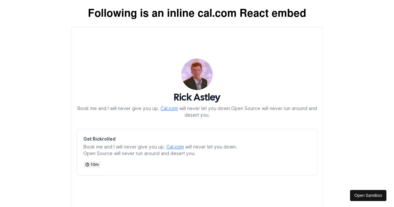Expand the profile description under Rick Astley
Screen dimensions: 394x207
pos(197,111)
